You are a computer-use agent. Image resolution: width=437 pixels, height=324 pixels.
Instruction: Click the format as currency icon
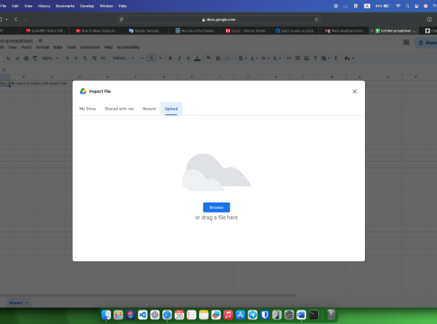coord(68,58)
